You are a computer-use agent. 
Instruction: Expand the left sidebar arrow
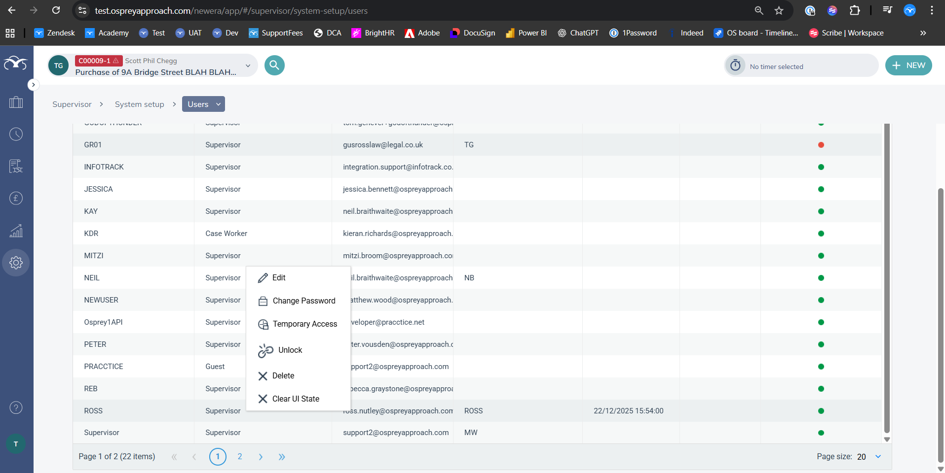(33, 85)
